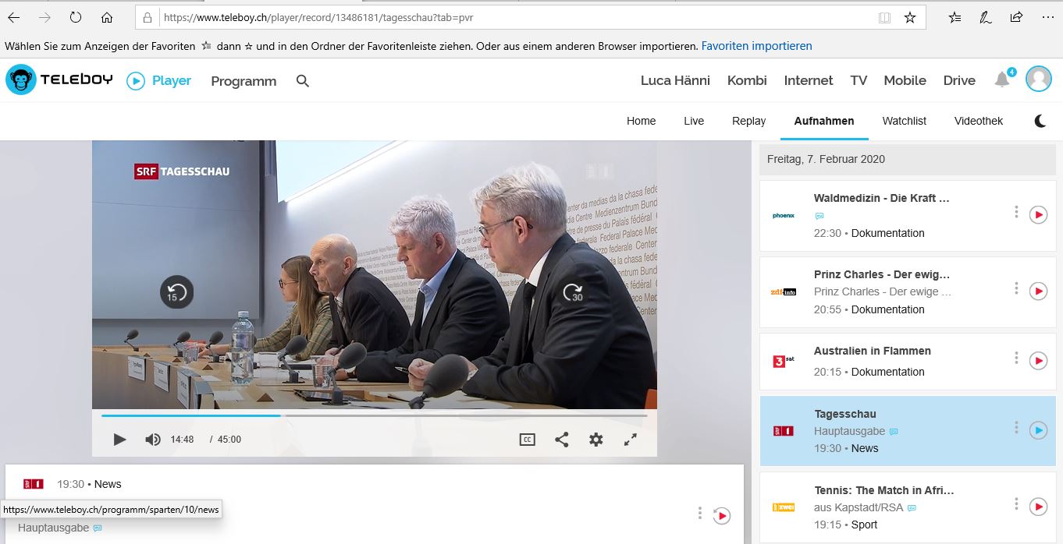Share the Tagesschau recording
This screenshot has width=1063, height=544.
point(561,440)
